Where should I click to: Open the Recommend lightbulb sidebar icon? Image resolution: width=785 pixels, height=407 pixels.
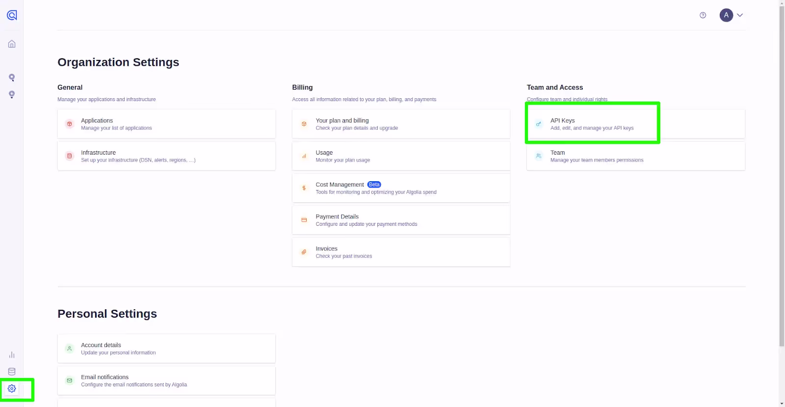12,94
